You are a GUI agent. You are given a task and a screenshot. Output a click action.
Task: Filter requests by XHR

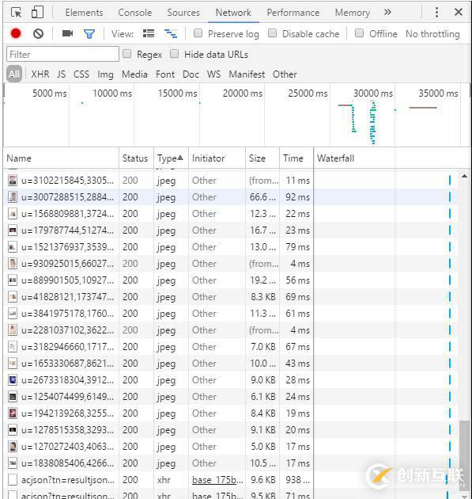pos(40,74)
